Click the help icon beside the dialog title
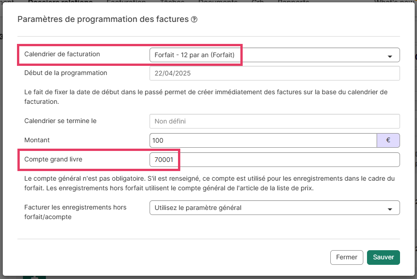 [x=194, y=20]
